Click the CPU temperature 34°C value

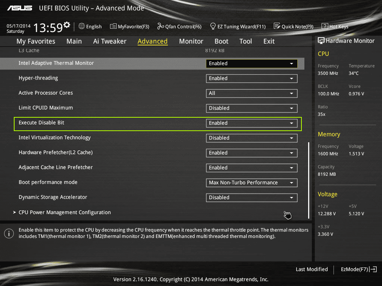click(354, 73)
